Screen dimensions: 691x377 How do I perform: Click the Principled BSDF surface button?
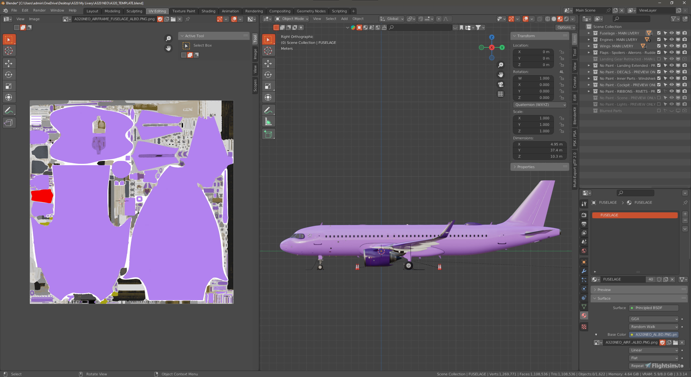[654, 308]
